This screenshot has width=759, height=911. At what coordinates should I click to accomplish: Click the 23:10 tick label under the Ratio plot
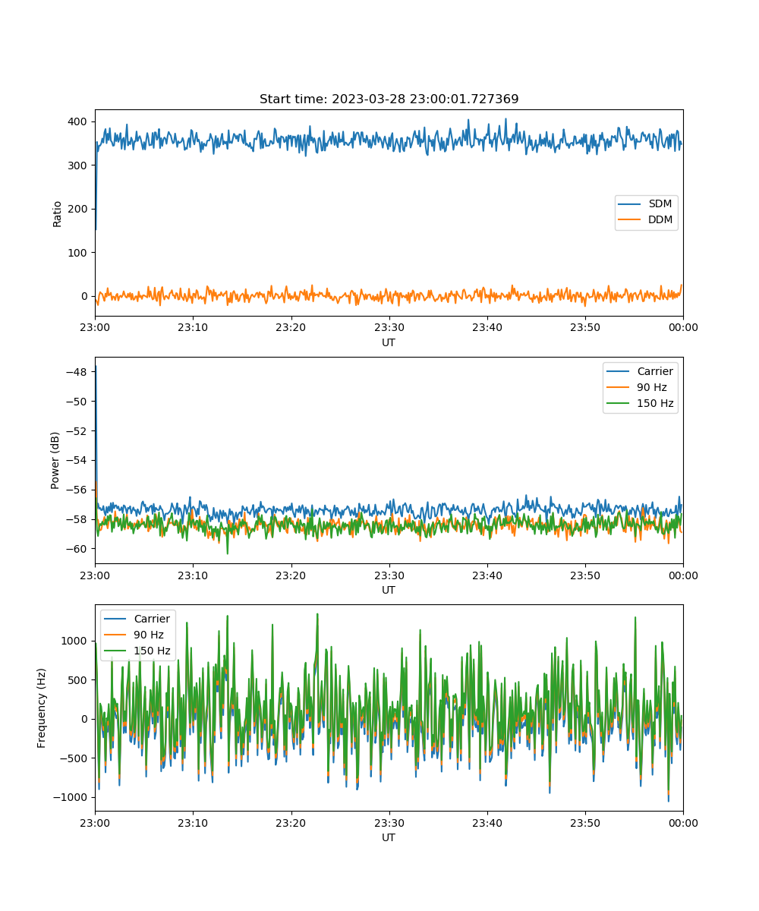(193, 327)
